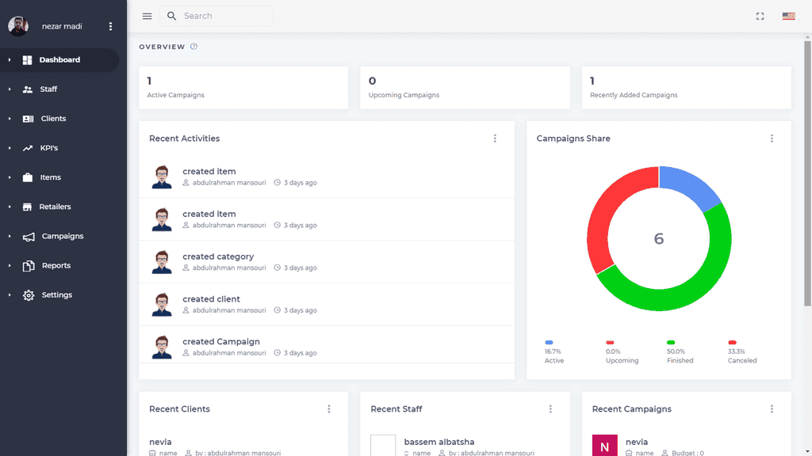This screenshot has width=812, height=456.
Task: Click the Overview help question icon
Action: click(193, 47)
